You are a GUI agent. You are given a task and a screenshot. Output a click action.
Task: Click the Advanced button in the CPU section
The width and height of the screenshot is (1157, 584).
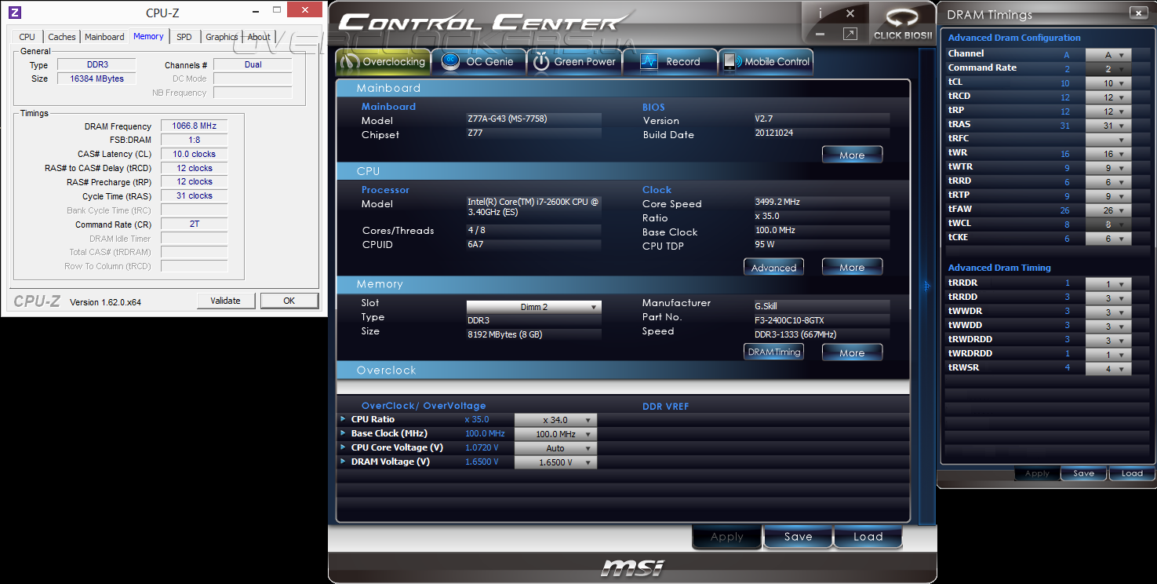[x=773, y=267]
